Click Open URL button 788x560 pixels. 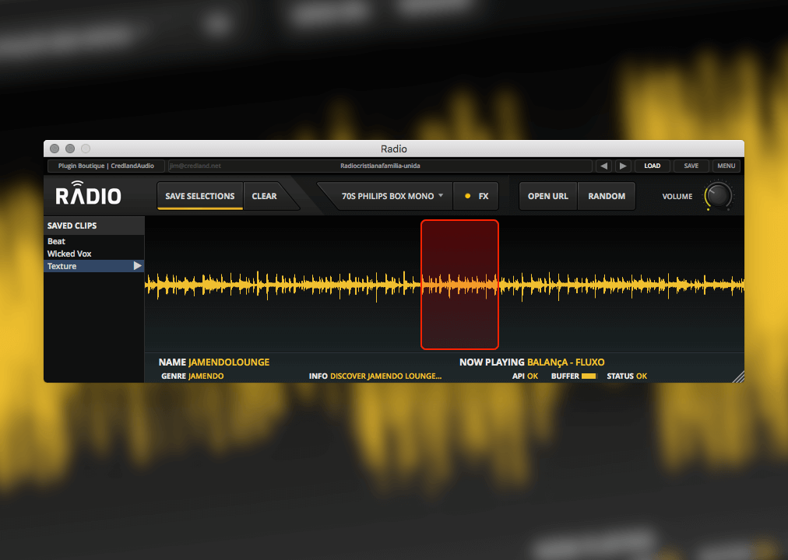548,196
